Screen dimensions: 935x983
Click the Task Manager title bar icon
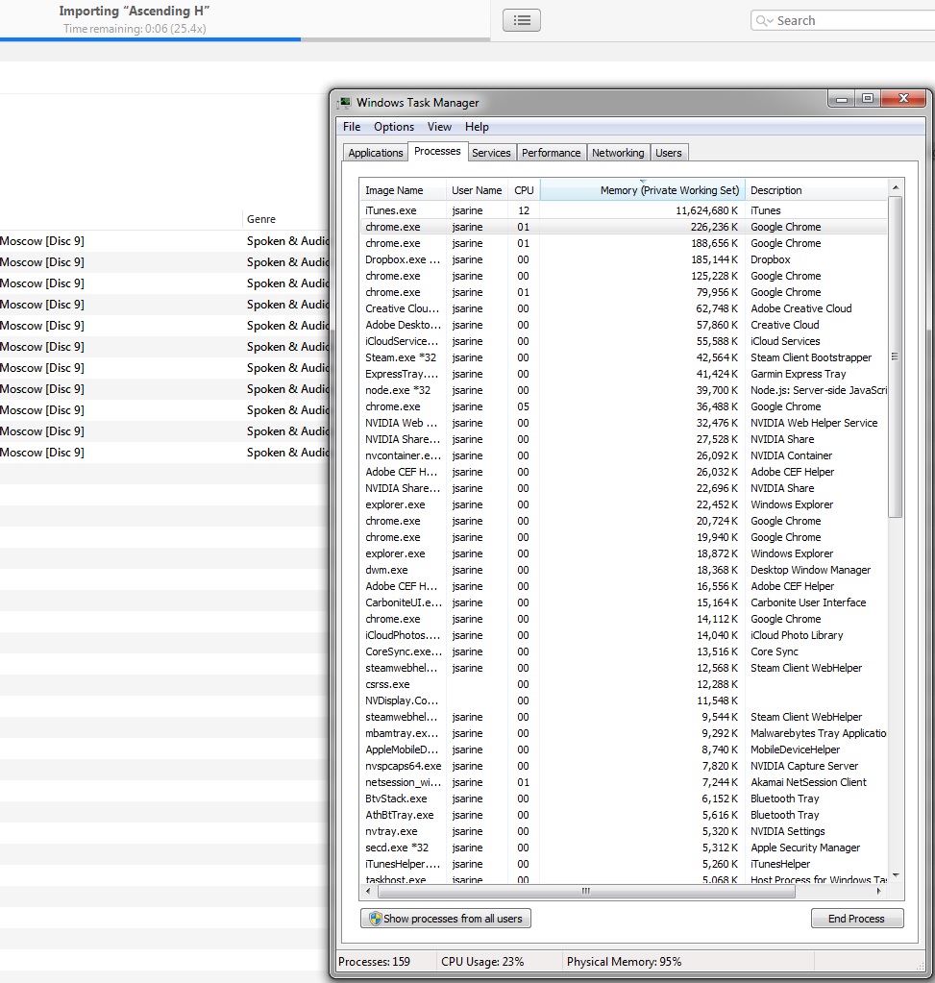(344, 102)
